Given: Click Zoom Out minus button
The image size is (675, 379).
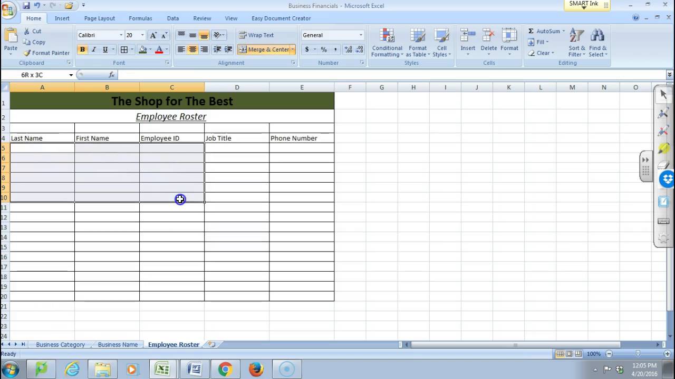Looking at the screenshot, I should tap(609, 354).
